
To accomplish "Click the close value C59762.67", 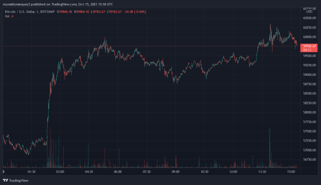I will coord(114,12).
